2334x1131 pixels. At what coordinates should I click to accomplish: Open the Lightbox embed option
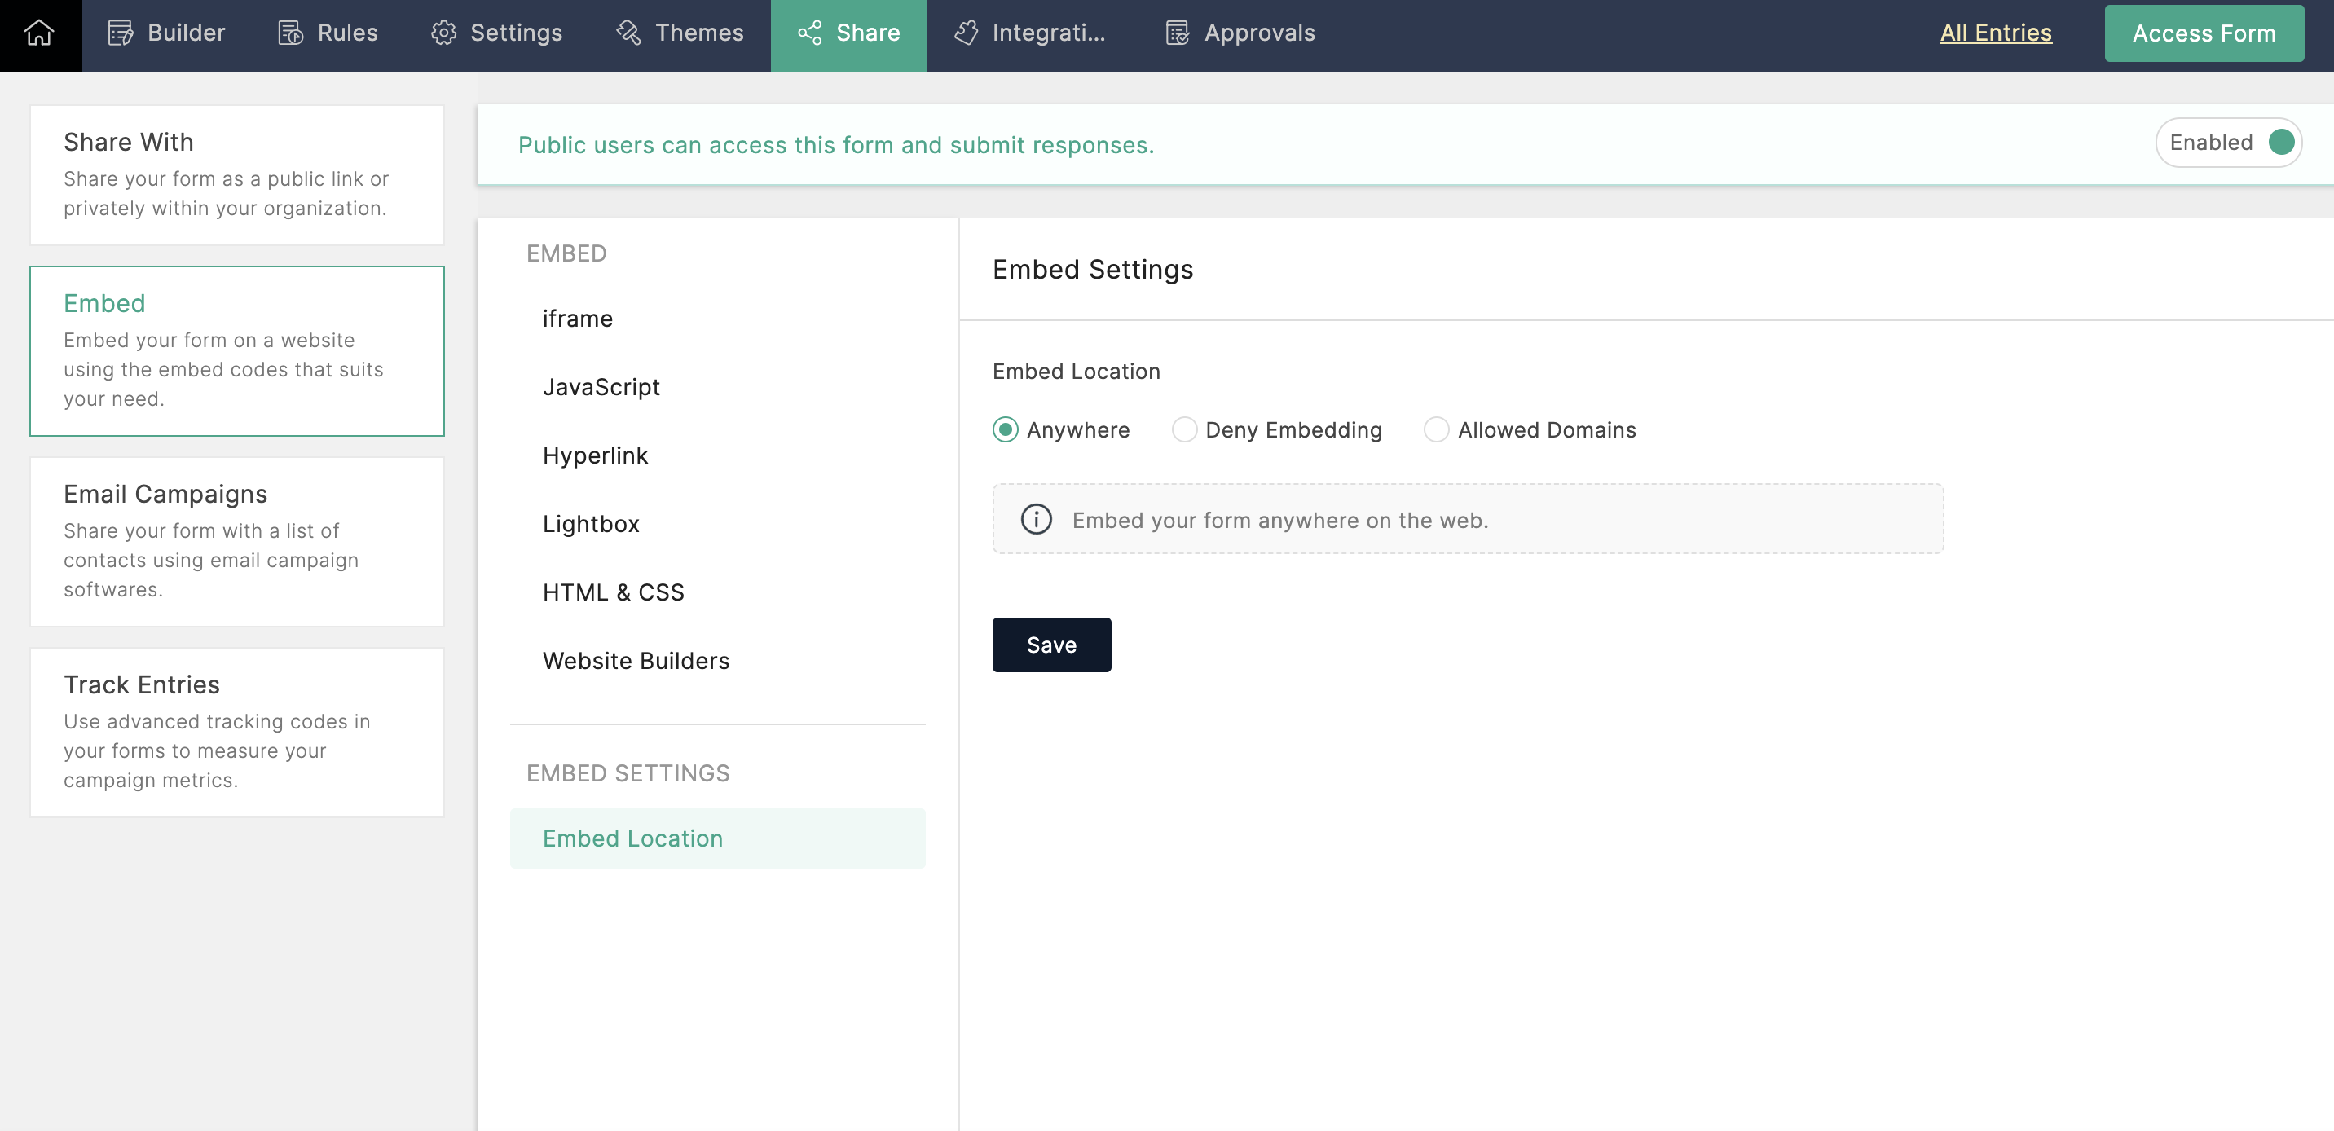pyautogui.click(x=591, y=524)
